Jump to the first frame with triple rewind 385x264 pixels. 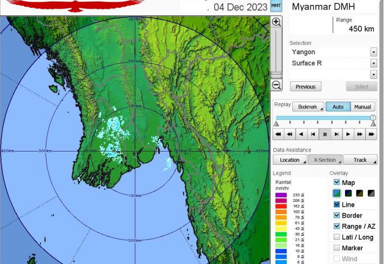pyautogui.click(x=278, y=134)
